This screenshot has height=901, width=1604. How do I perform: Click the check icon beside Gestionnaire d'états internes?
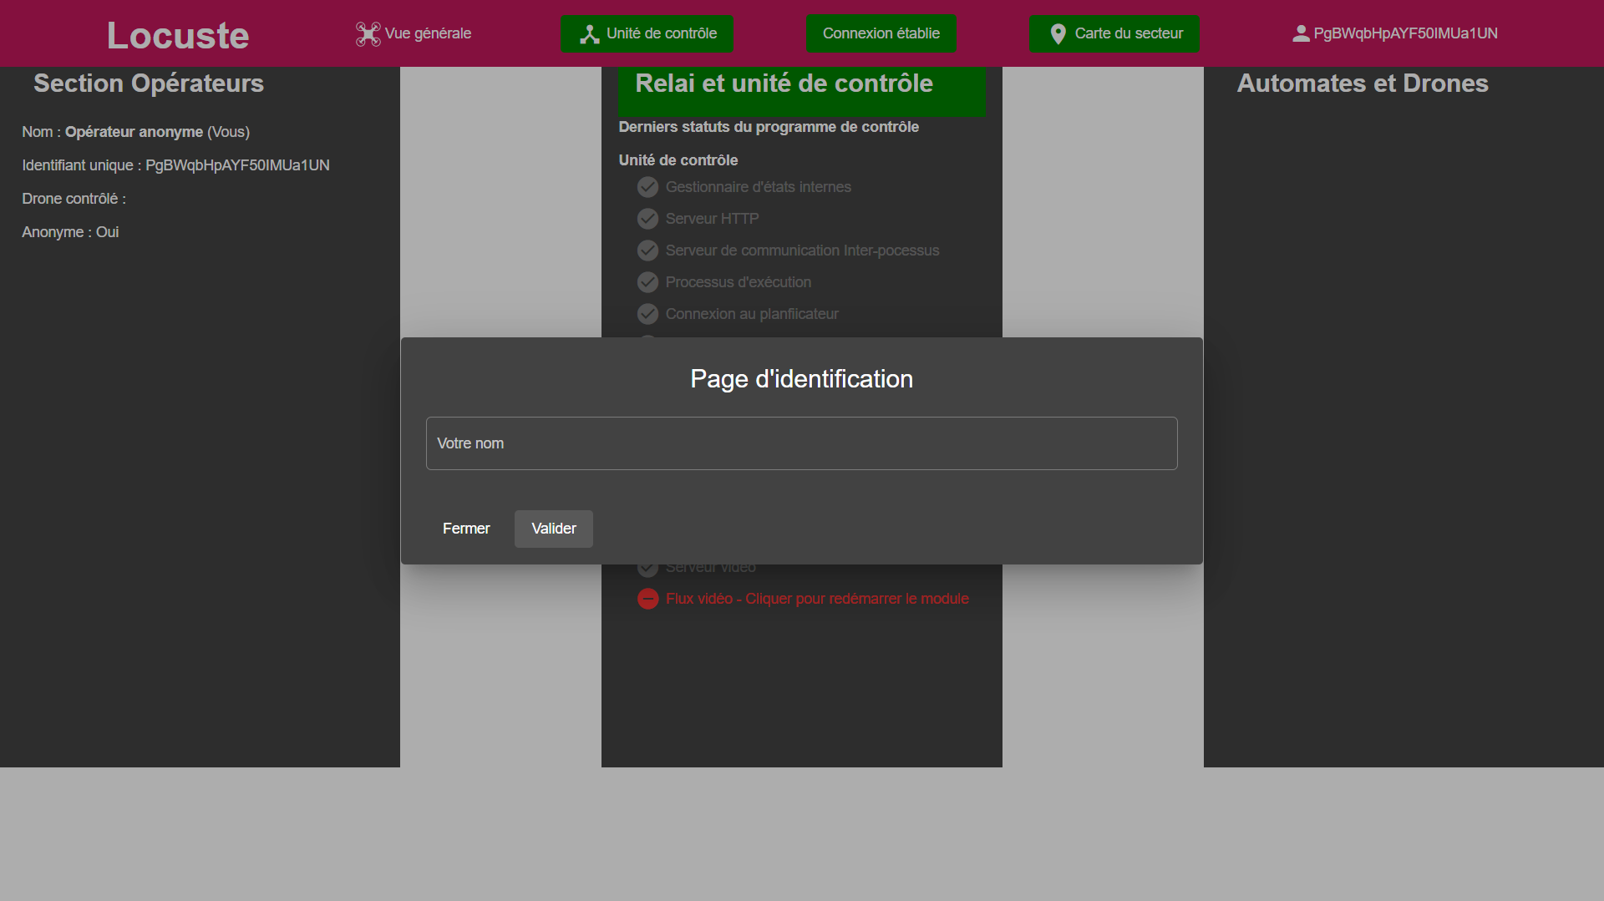647,187
